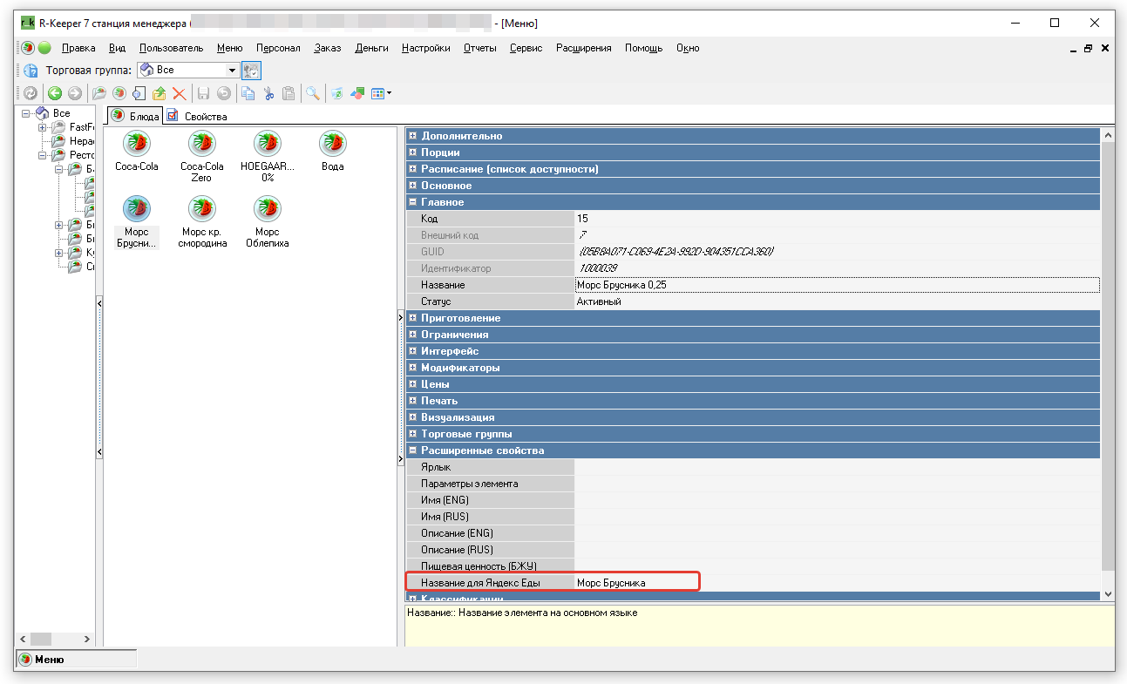Open the Настройки menu
This screenshot has width=1127, height=684.
(426, 48)
